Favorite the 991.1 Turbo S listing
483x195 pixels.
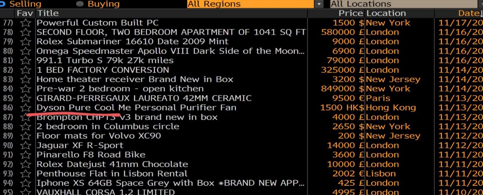pyautogui.click(x=25, y=61)
